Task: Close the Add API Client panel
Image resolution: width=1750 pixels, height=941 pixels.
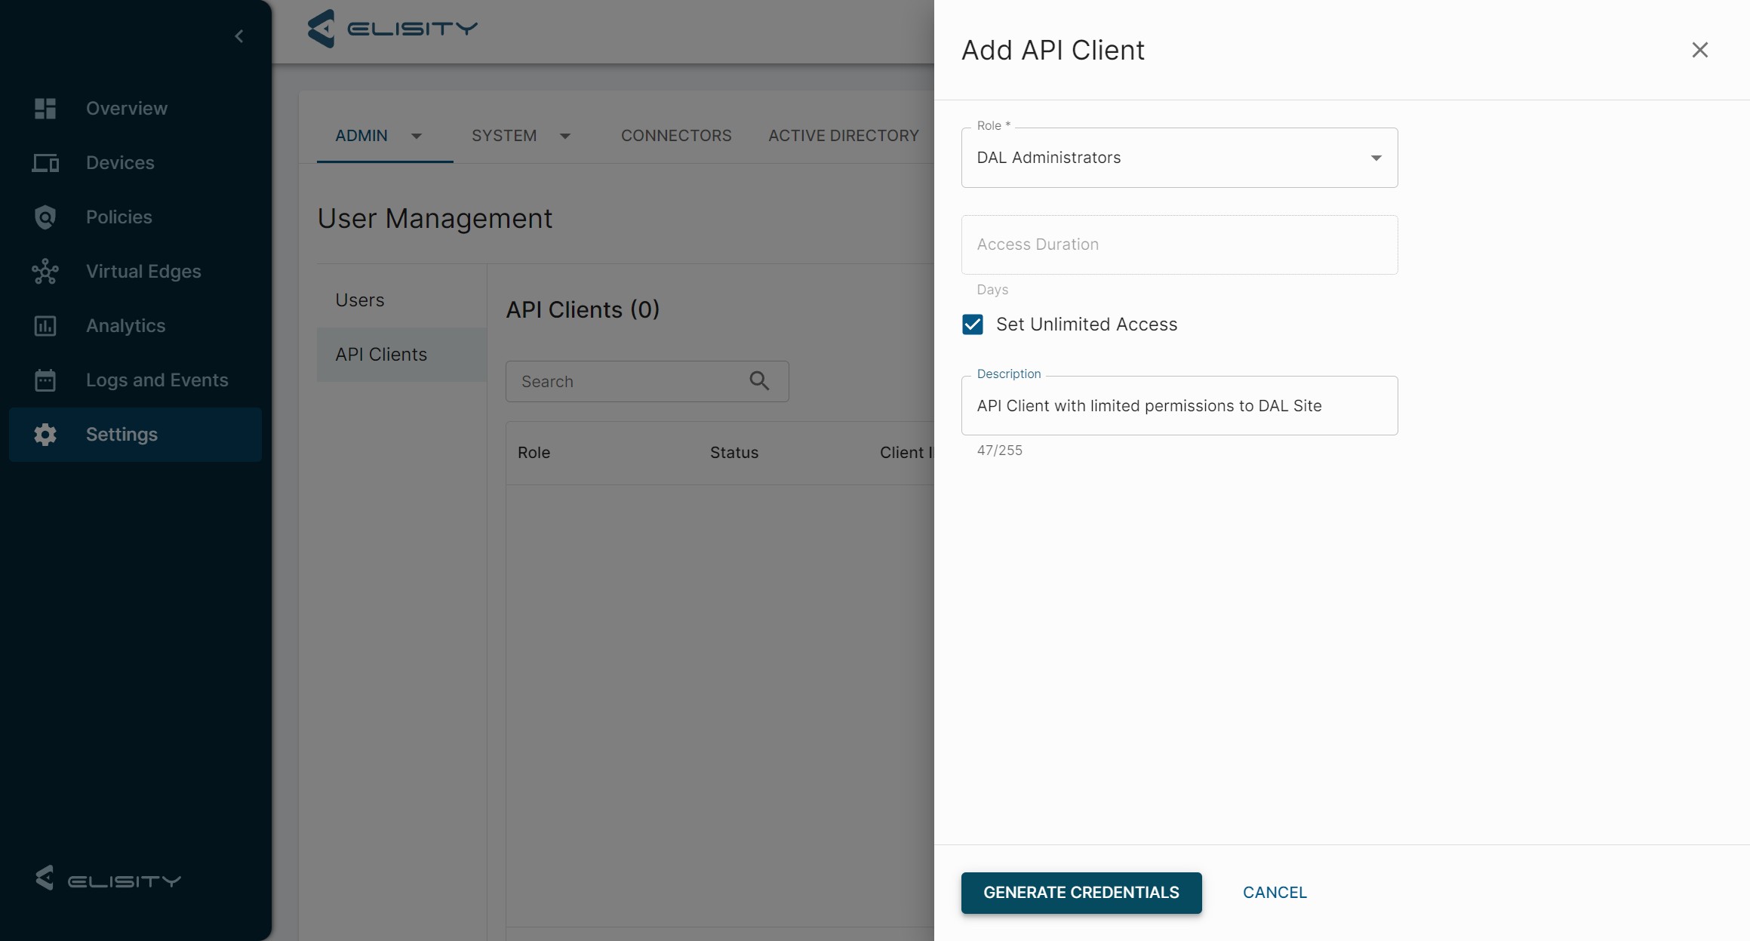Action: [x=1699, y=50]
